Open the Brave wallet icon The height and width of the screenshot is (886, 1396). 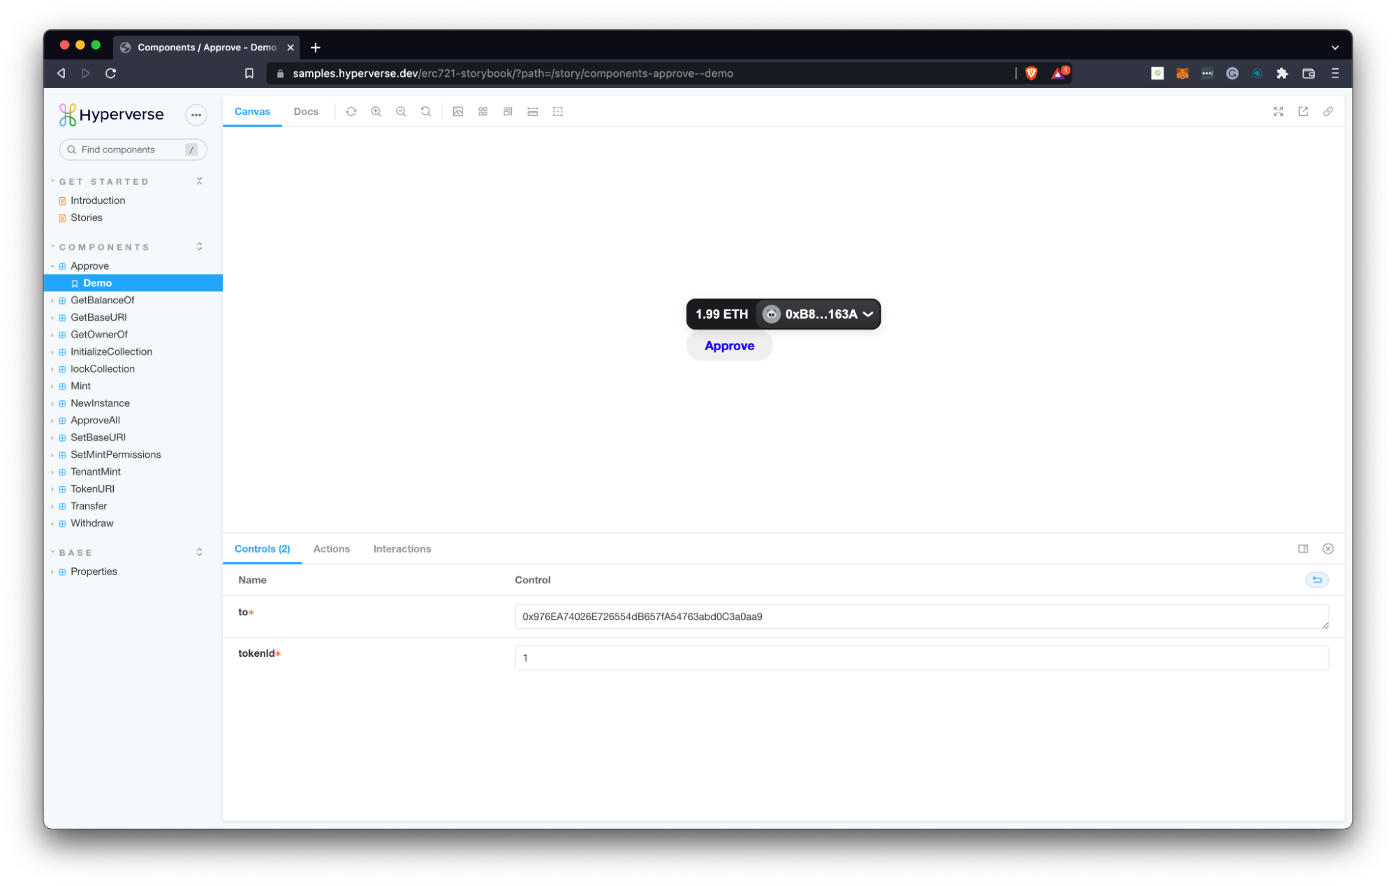coord(1309,73)
